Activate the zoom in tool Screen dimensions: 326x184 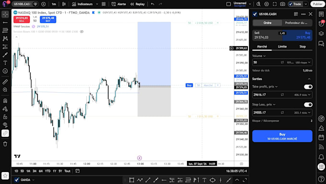(x=5, y=90)
